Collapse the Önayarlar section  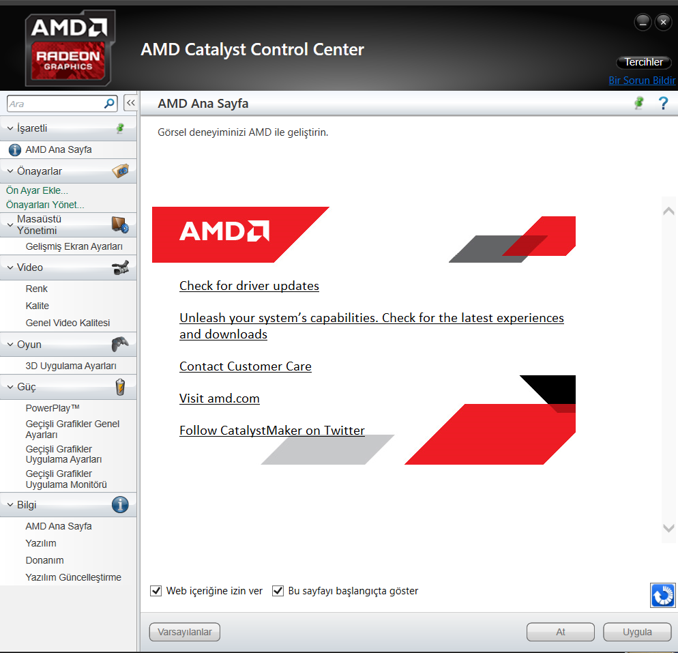10,171
